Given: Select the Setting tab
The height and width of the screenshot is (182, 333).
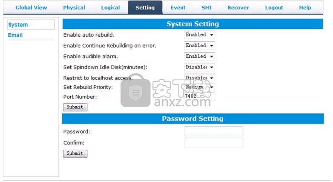Looking at the screenshot, I should point(145,8).
